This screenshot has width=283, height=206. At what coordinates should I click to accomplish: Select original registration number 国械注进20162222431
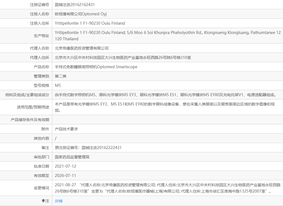(102, 148)
